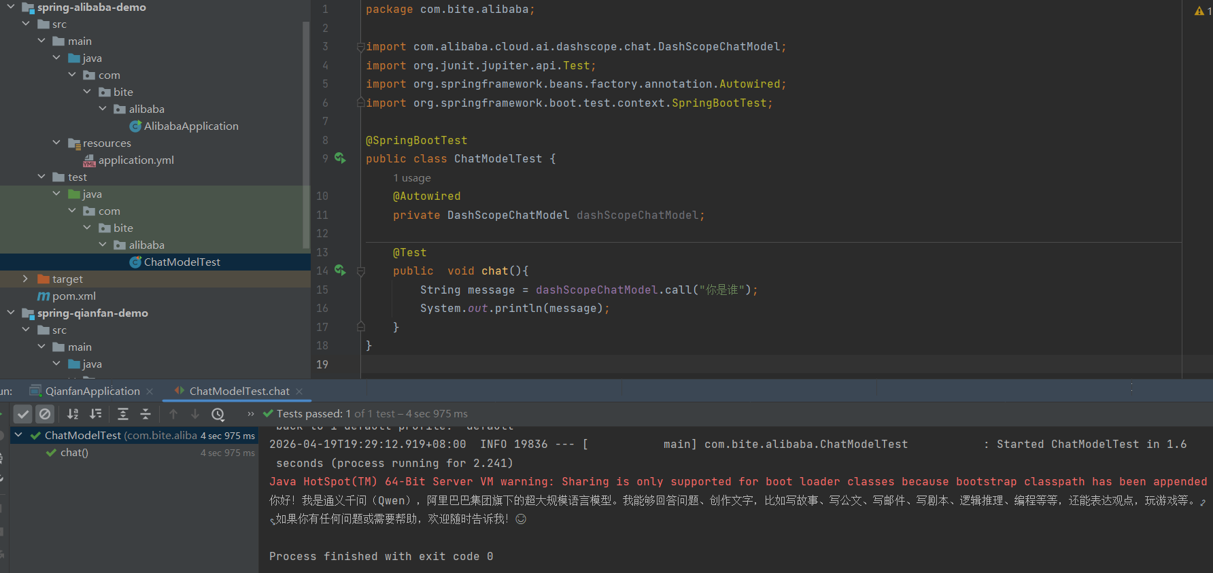Screen dimensions: 1213x573
Task: Click the Java HotSpot warning line
Action: click(738, 482)
